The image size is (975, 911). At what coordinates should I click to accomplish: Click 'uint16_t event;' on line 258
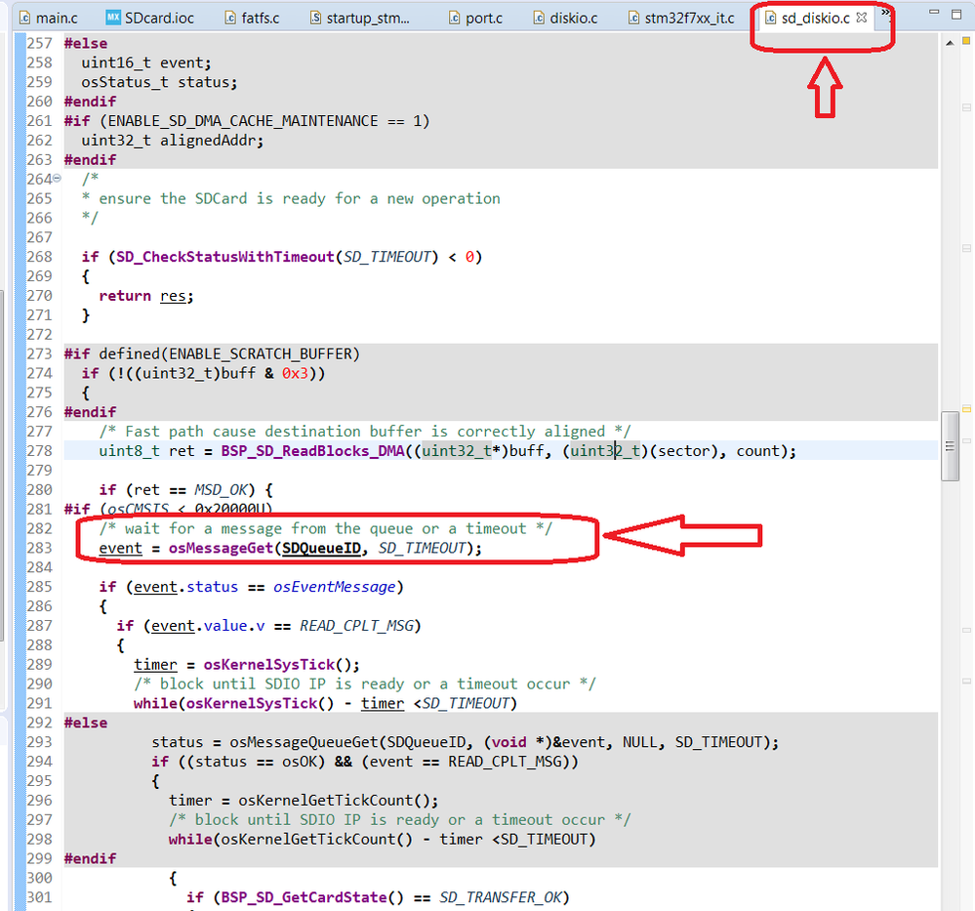tap(146, 62)
